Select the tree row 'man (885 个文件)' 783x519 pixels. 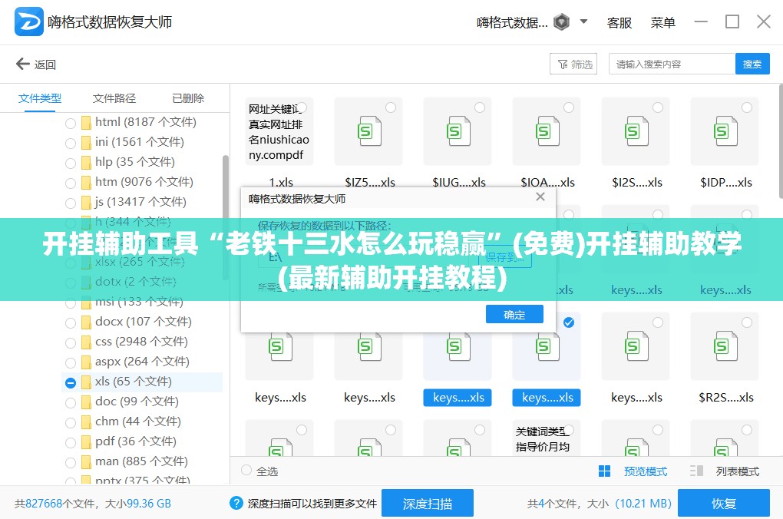click(142, 461)
